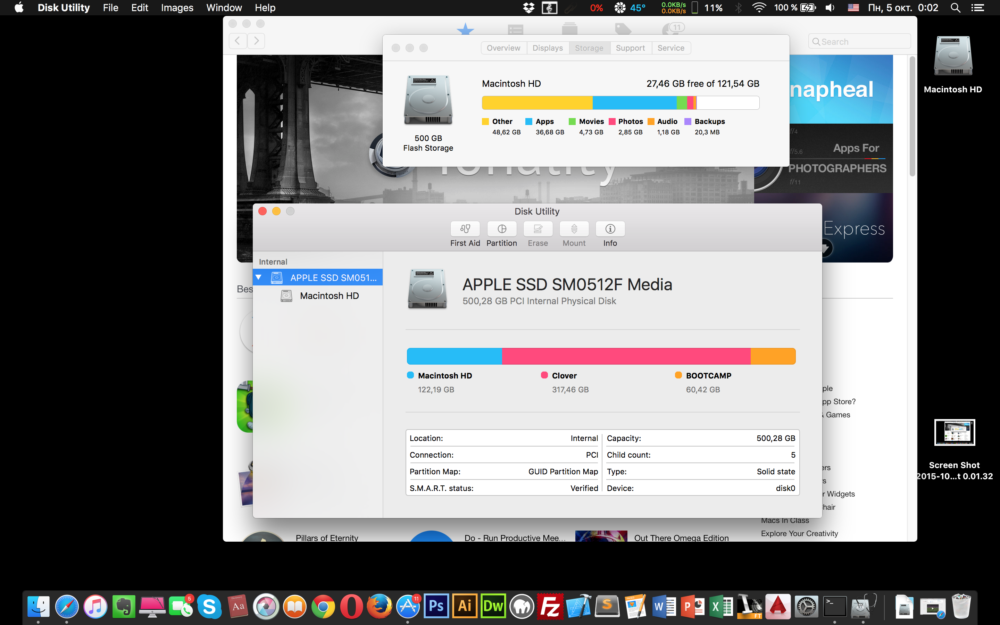Viewport: 1000px width, 625px height.
Task: Open the Help menu
Action: click(265, 8)
